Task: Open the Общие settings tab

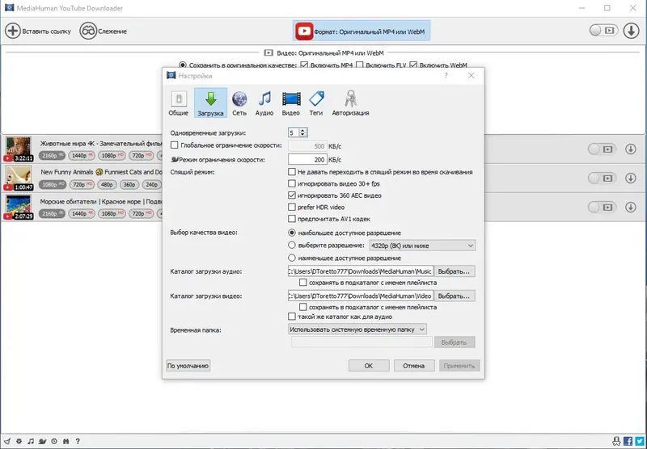Action: click(178, 103)
